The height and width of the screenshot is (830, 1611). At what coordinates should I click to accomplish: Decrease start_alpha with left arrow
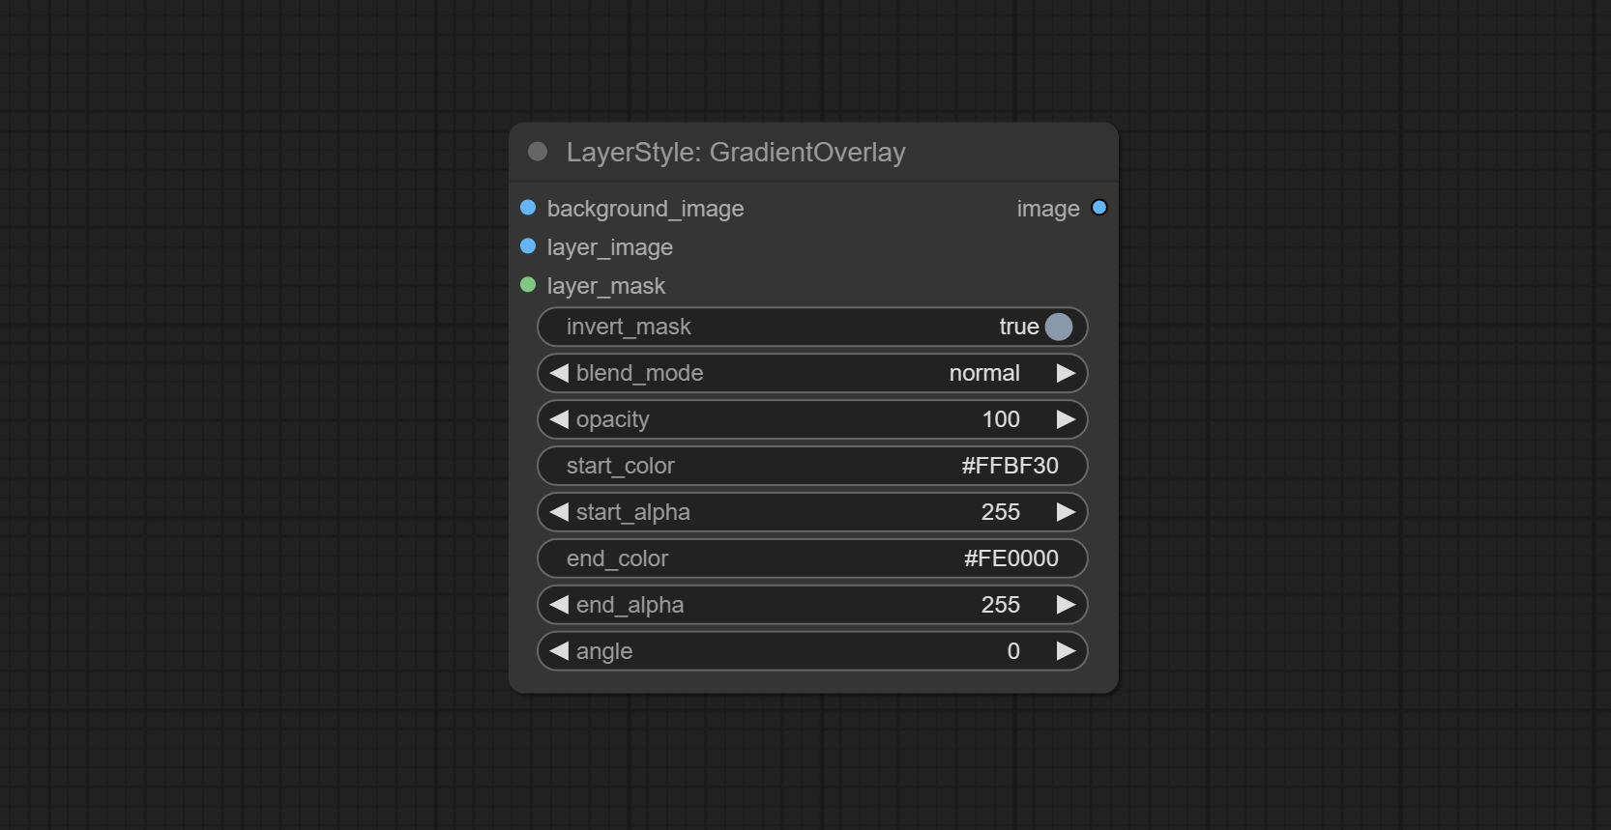coord(559,512)
